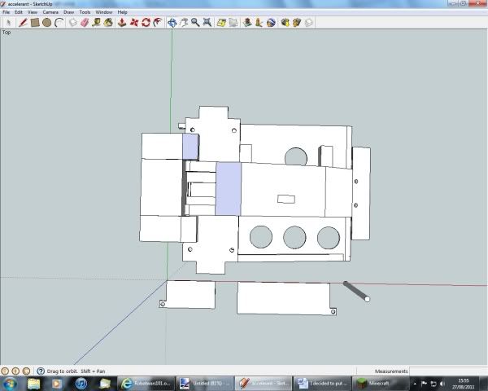488x391 pixels.
Task: Click the status bar help question mark
Action: tap(41, 371)
